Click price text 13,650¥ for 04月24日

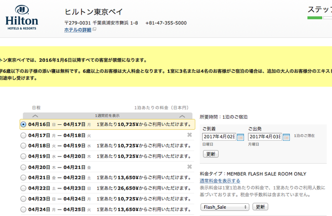[x=128, y=209]
